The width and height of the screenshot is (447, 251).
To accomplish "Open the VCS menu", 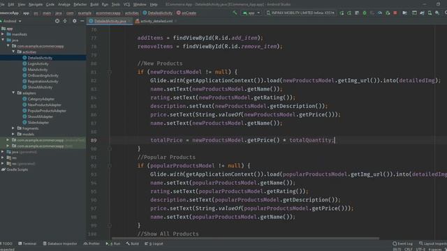I will pos(126,4).
